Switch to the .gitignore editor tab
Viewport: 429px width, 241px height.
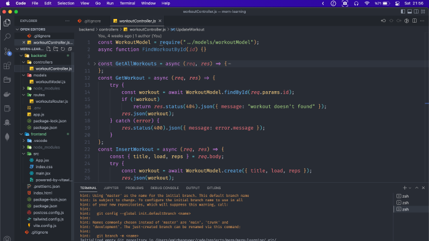(x=92, y=21)
